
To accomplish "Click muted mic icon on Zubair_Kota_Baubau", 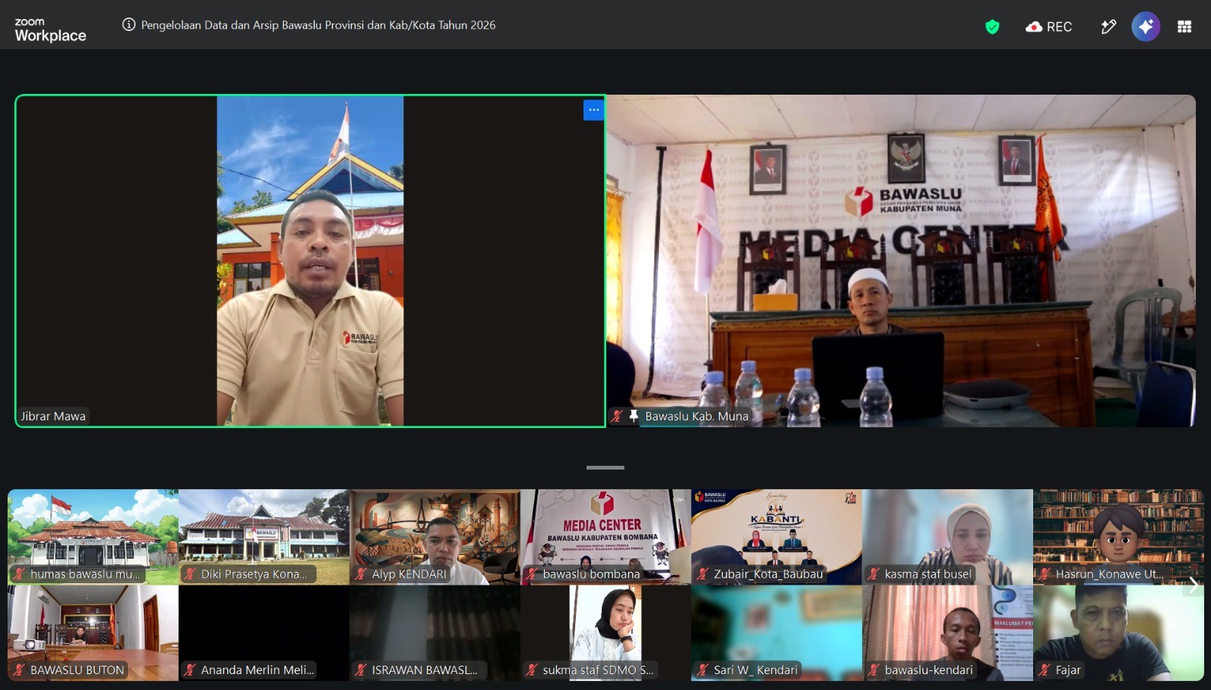I will click(703, 574).
